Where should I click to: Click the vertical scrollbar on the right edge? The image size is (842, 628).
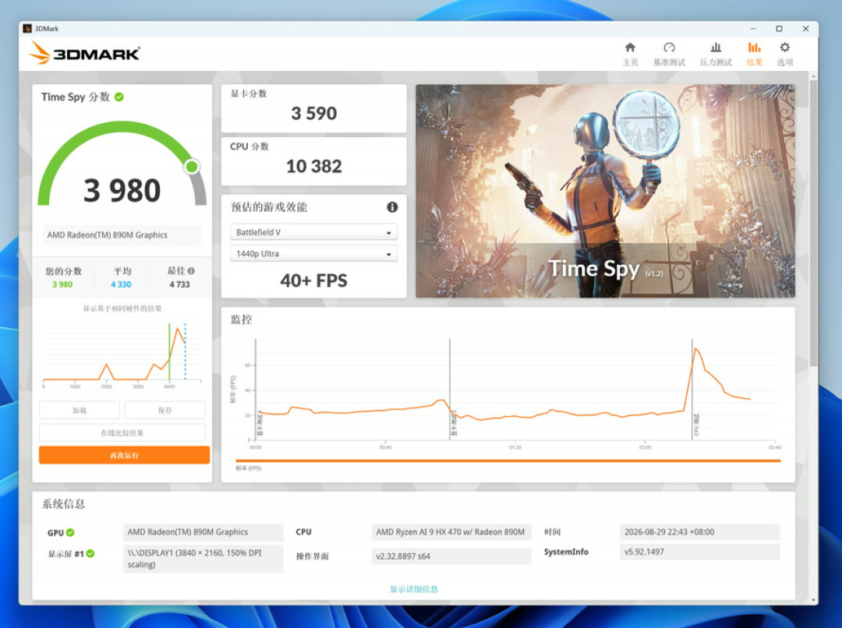[813, 223]
